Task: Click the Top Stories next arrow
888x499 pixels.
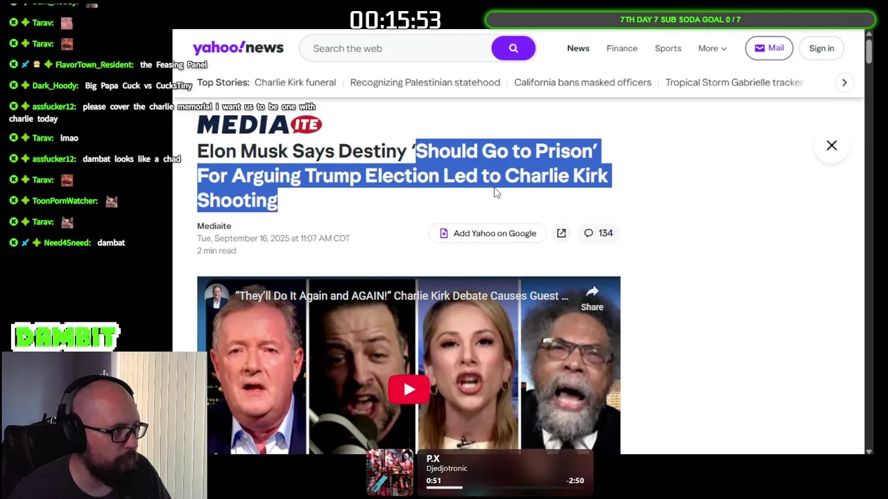Action: pos(844,82)
